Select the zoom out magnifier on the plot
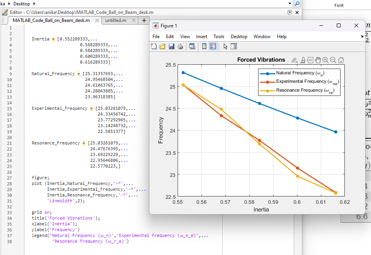Image resolution: width=371 pixels, height=255 pixels. (333, 60)
